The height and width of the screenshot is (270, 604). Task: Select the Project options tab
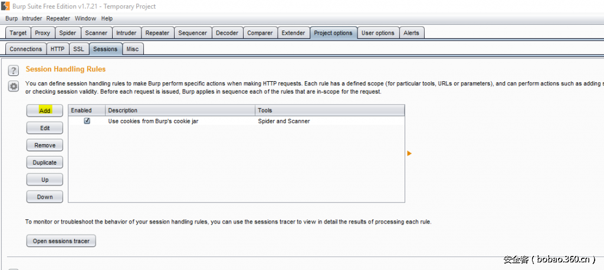click(x=333, y=33)
